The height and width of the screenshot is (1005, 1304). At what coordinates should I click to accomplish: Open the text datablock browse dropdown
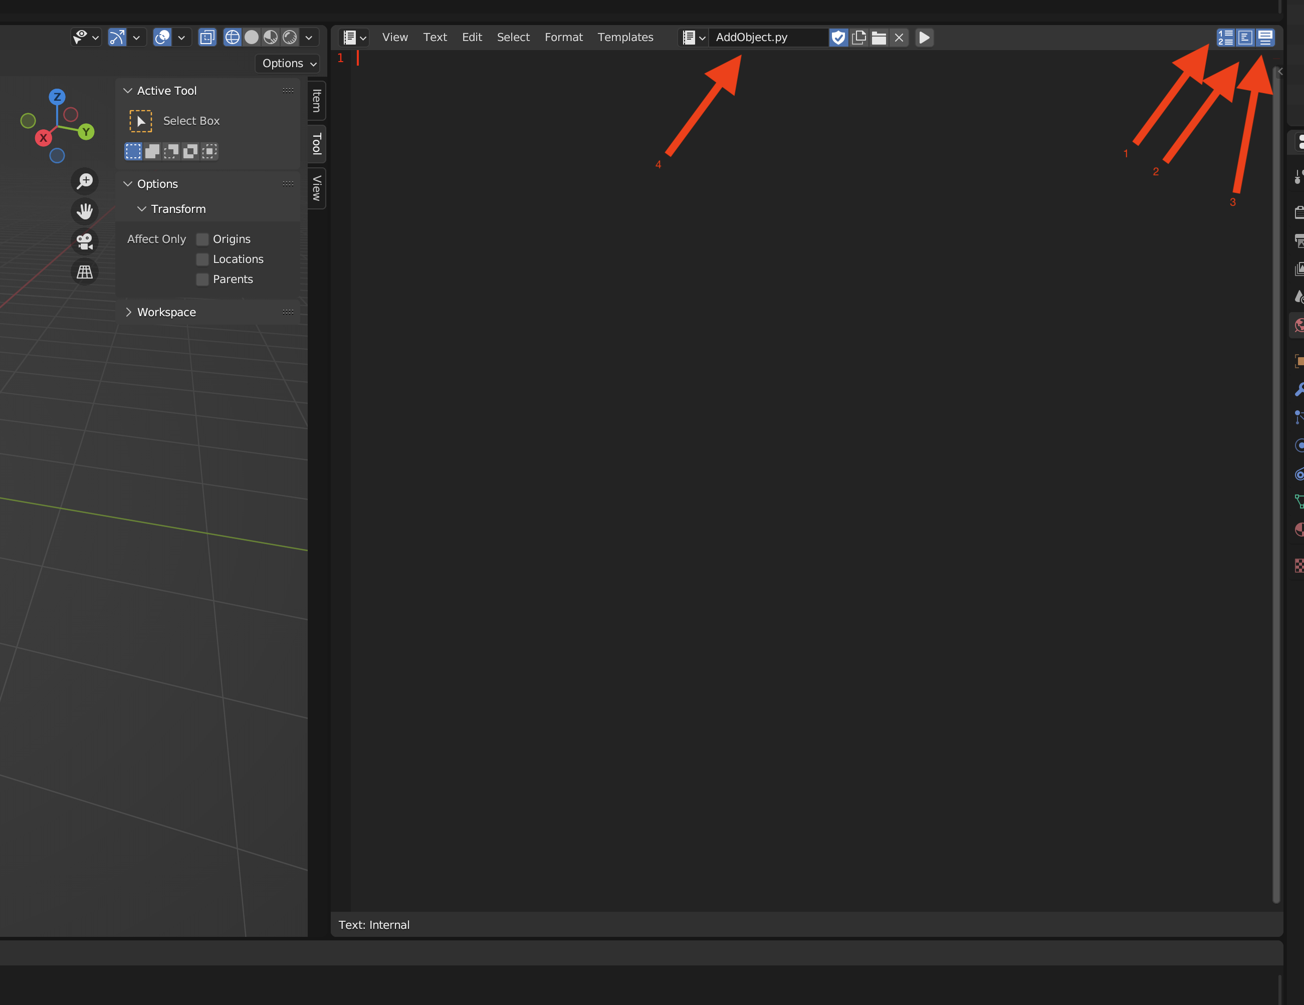(693, 38)
